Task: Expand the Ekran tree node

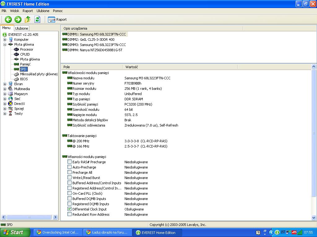Action: [5, 84]
